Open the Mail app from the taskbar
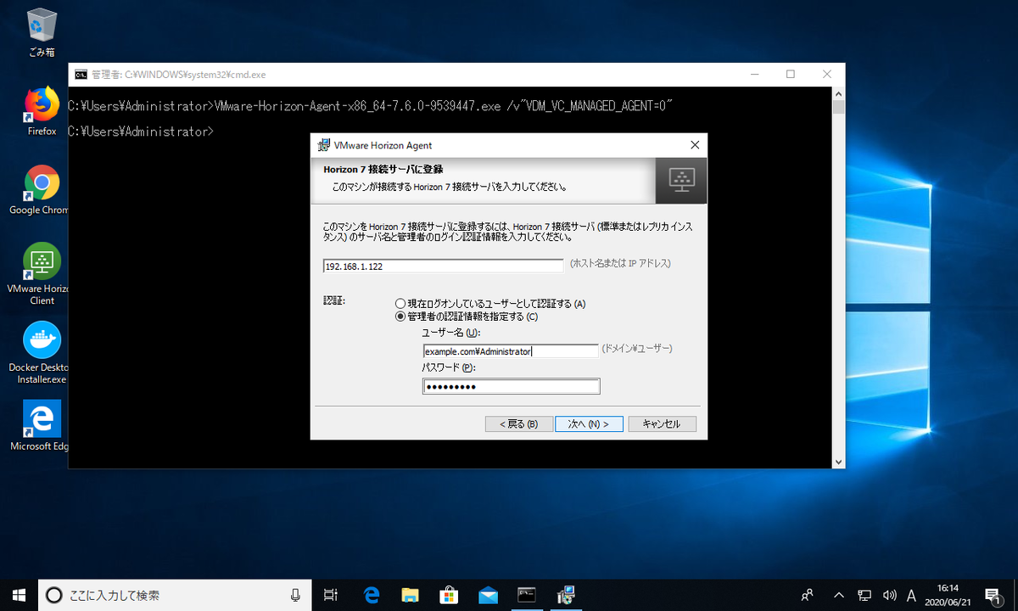Image resolution: width=1018 pixels, height=611 pixels. tap(488, 596)
